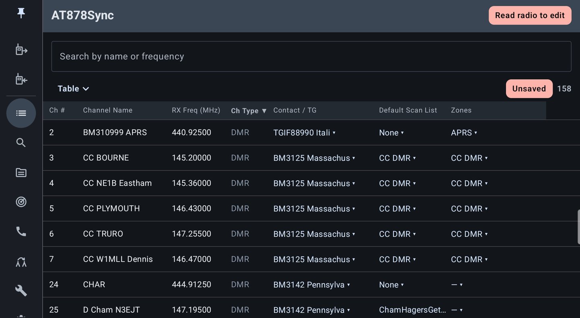Open the read-from-radio icon with left arrow

click(21, 79)
